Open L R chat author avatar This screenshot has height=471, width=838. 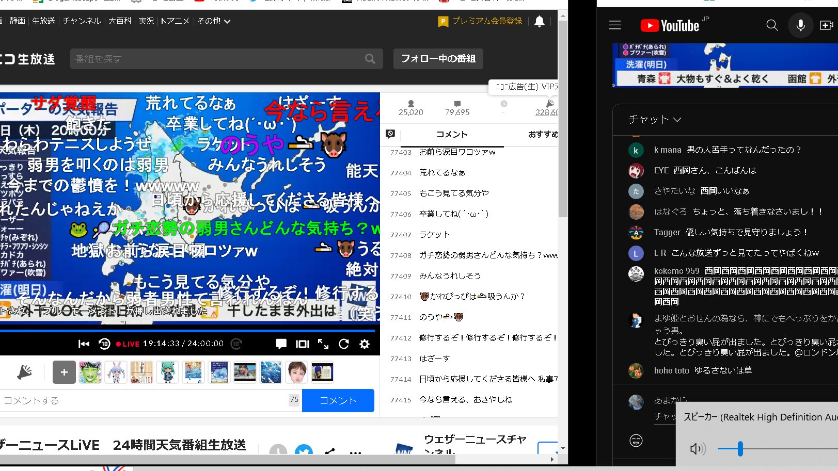pos(636,253)
